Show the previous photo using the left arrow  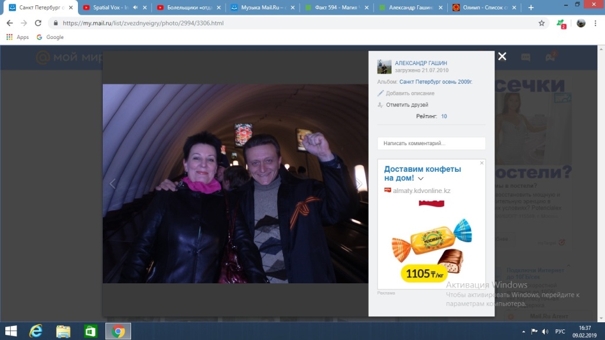coord(112,184)
